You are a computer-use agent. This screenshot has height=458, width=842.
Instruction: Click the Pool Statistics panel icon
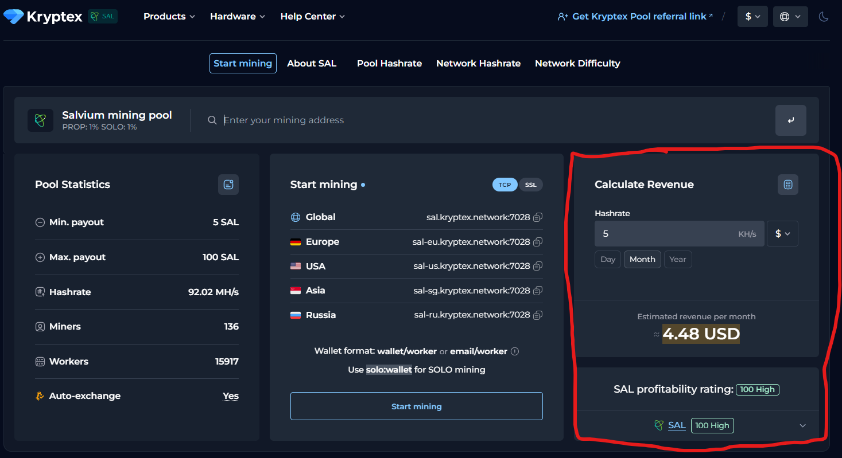point(228,185)
